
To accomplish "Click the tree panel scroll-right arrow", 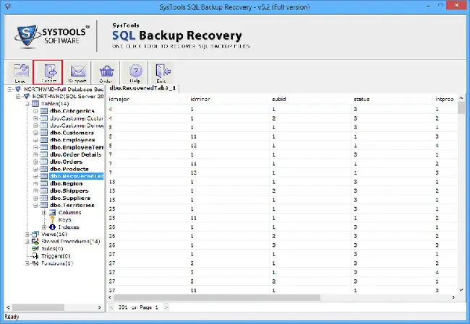I will click(x=100, y=307).
